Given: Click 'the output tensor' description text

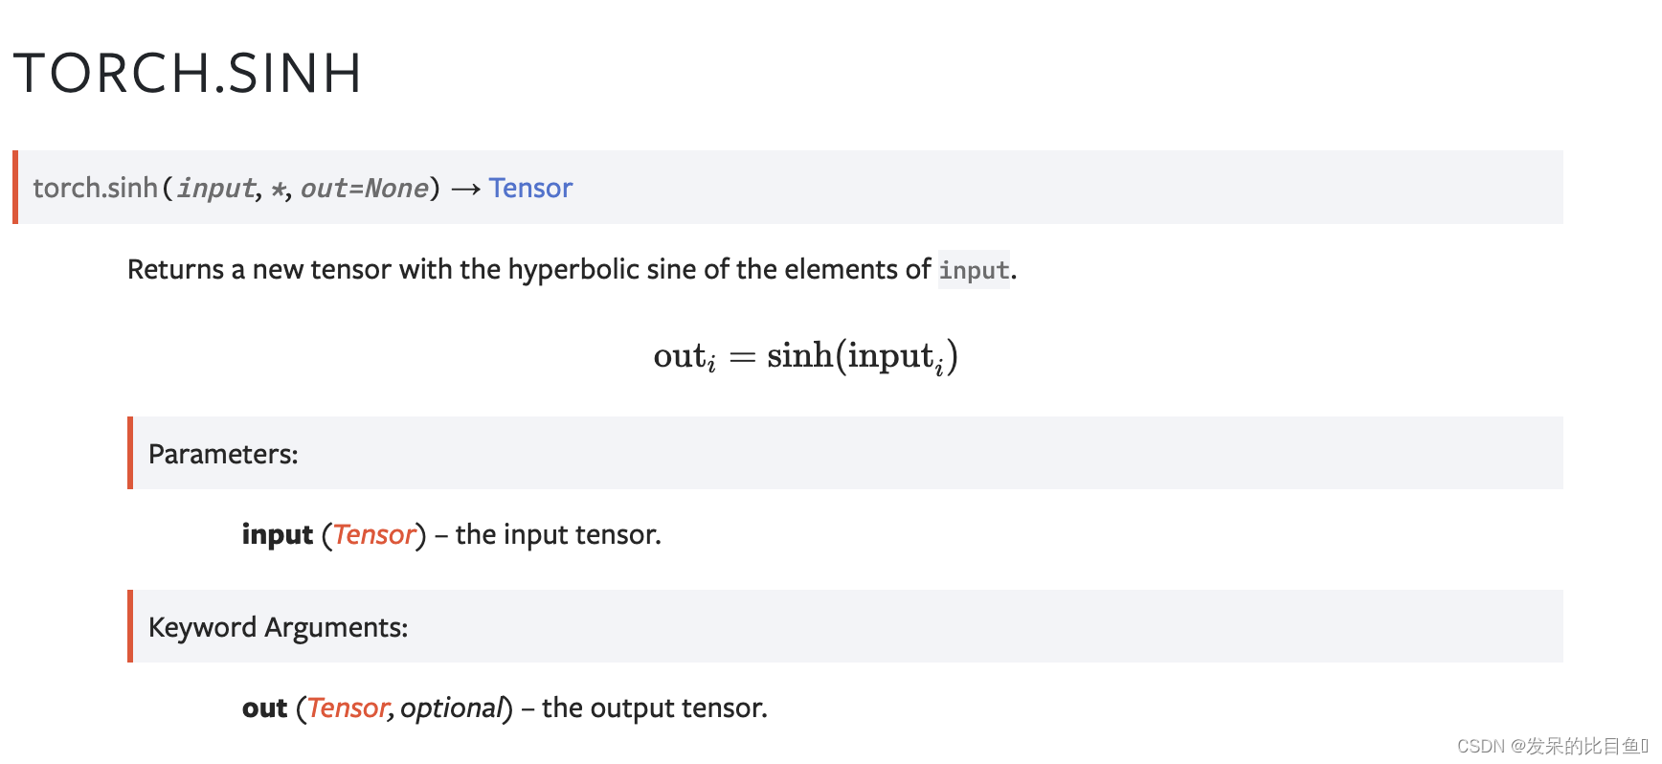Looking at the screenshot, I should click(x=655, y=708).
